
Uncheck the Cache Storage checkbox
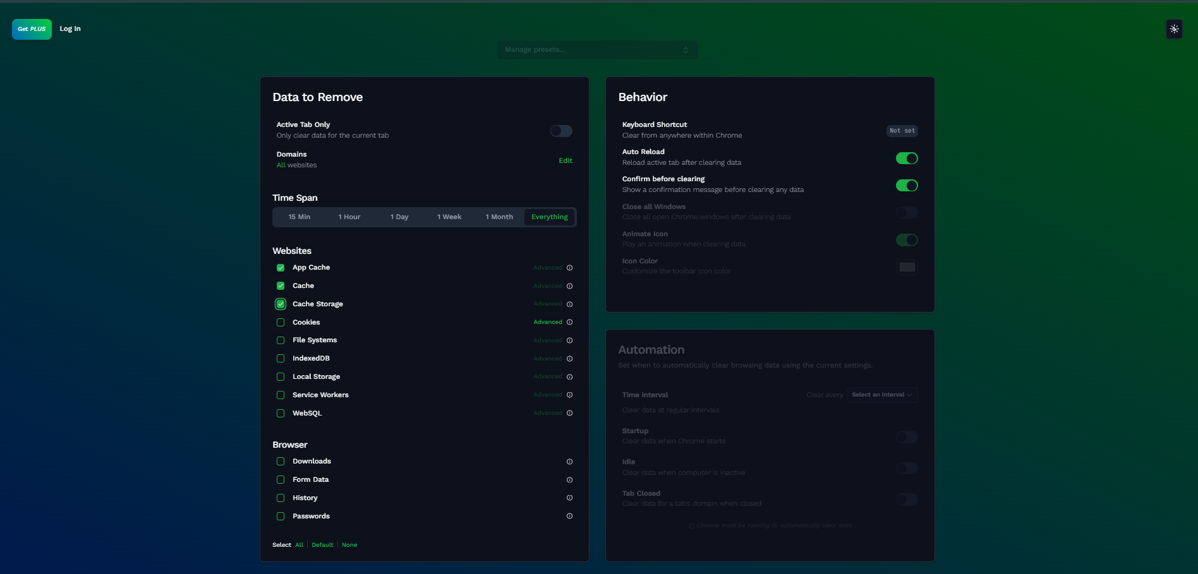[x=281, y=304]
